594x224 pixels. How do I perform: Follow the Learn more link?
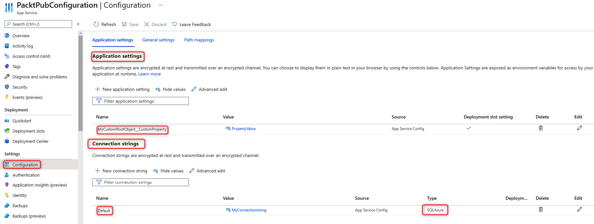[x=149, y=74]
